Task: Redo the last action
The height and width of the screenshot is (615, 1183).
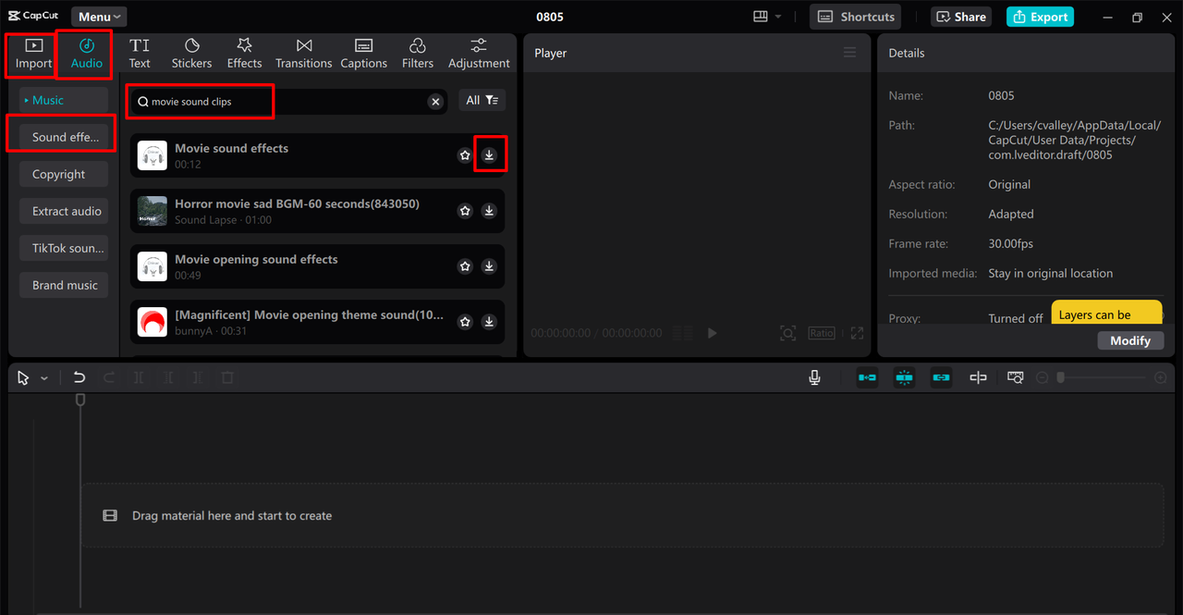Action: coord(109,377)
